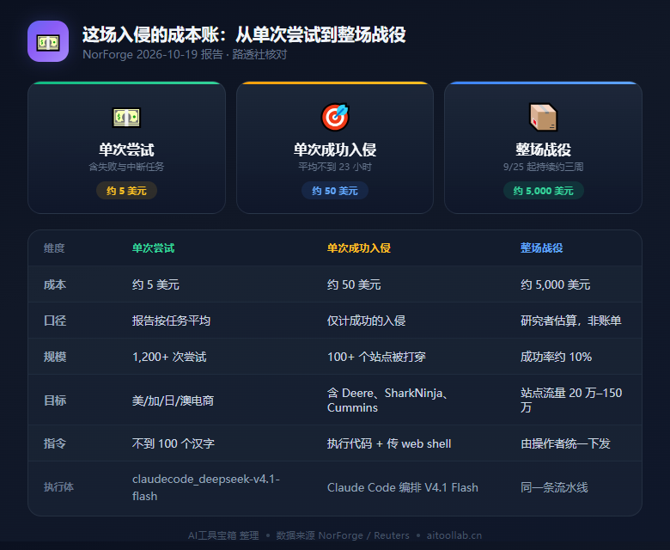Click table cell 约 5 美元

(x=155, y=284)
